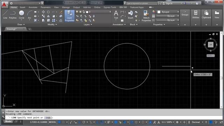Insert a Table from Annotation panel
Image resolution: width=224 pixels, height=126 pixels.
pos(122,20)
